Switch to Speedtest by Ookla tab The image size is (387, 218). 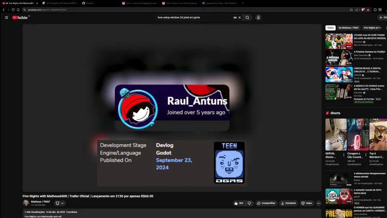220,3
